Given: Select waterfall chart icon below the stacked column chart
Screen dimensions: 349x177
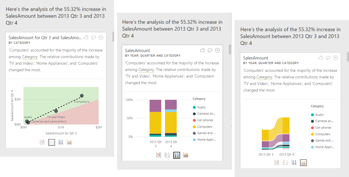Looking at the screenshot, I should pos(159,155).
